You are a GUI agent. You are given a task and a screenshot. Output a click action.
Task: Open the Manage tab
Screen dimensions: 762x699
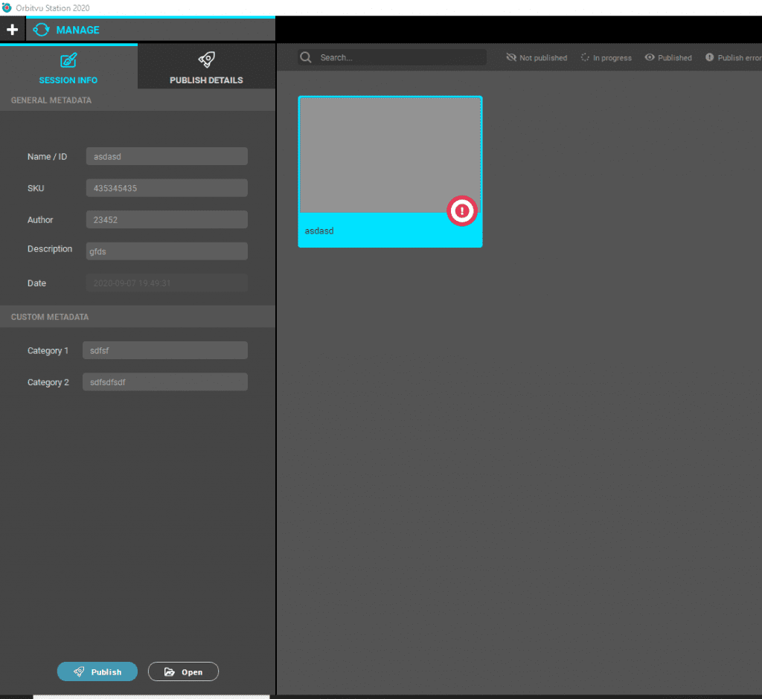click(67, 30)
